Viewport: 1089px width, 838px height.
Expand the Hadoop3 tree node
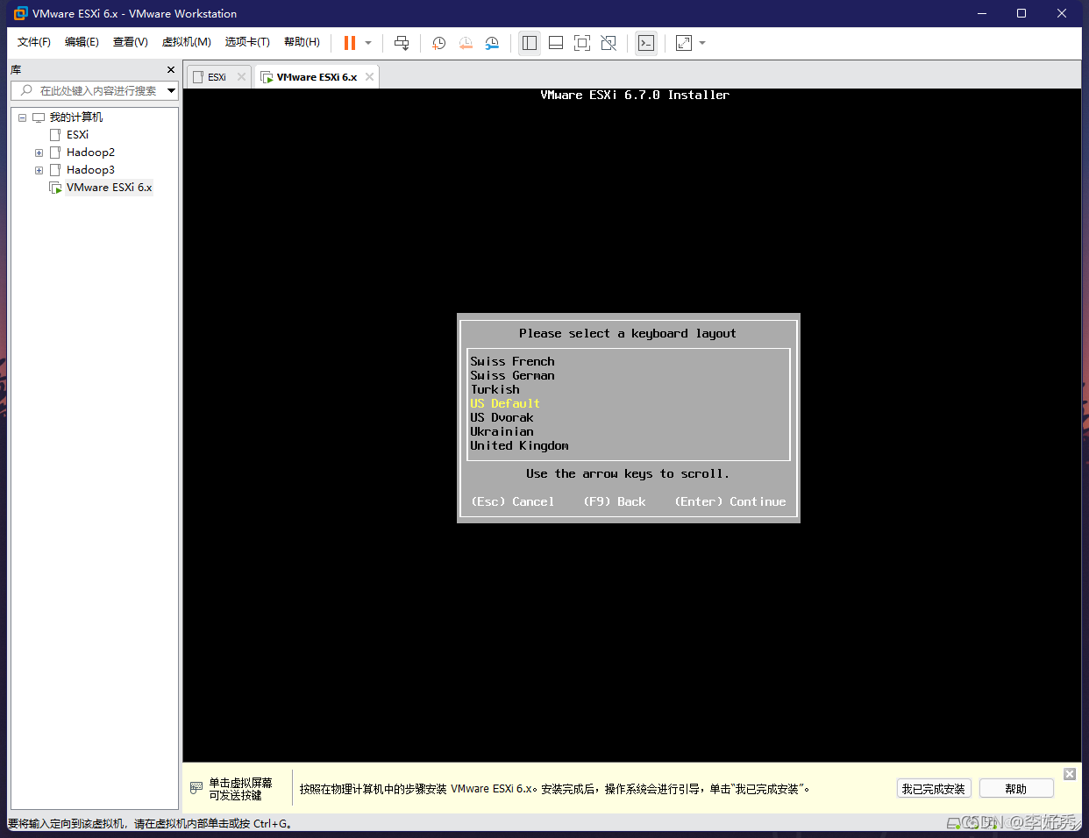pyautogui.click(x=39, y=170)
